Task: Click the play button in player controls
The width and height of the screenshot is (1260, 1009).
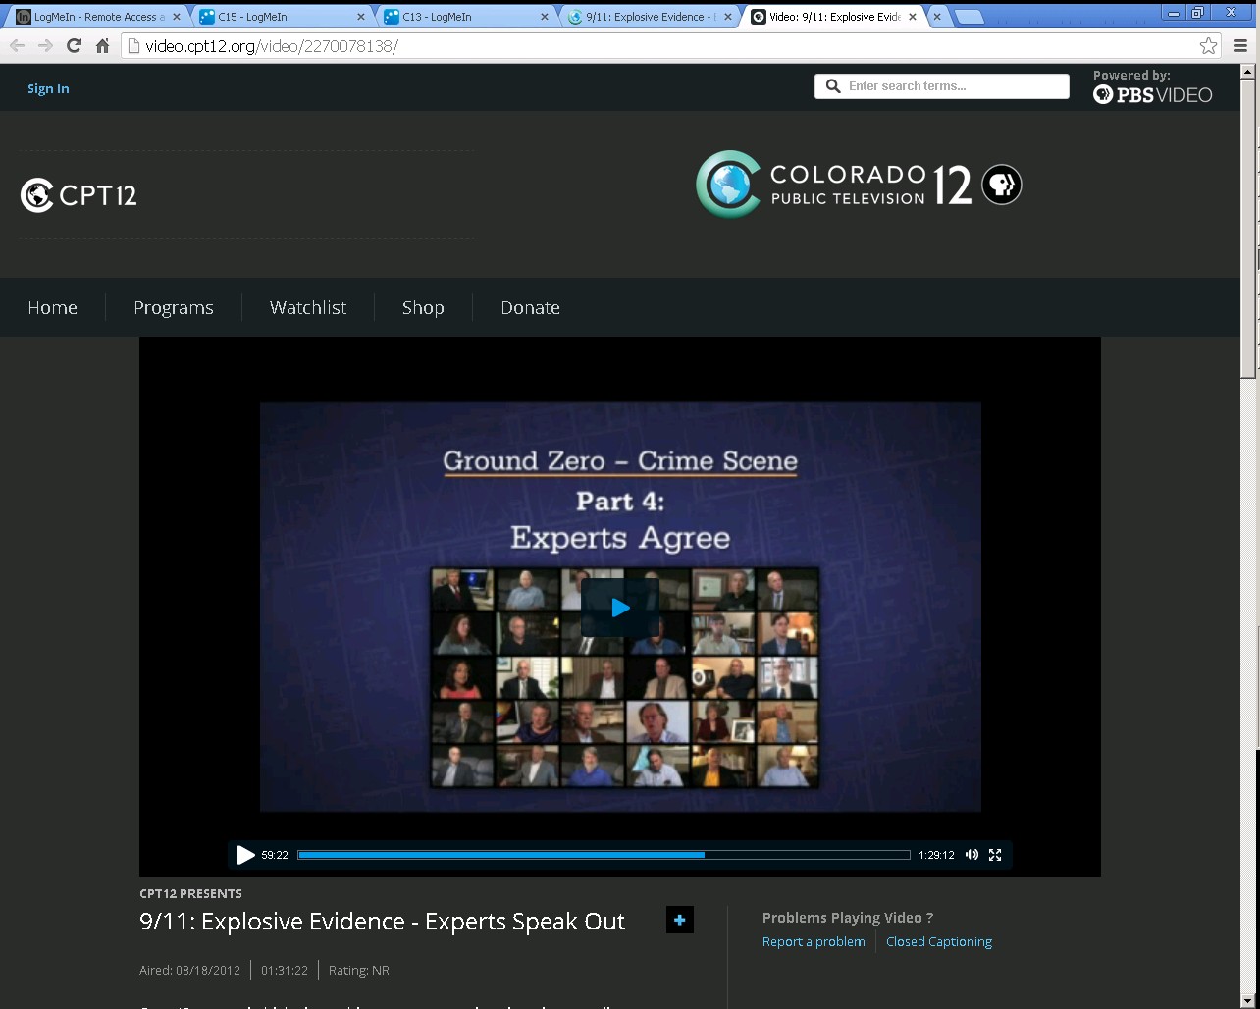Action: (245, 855)
